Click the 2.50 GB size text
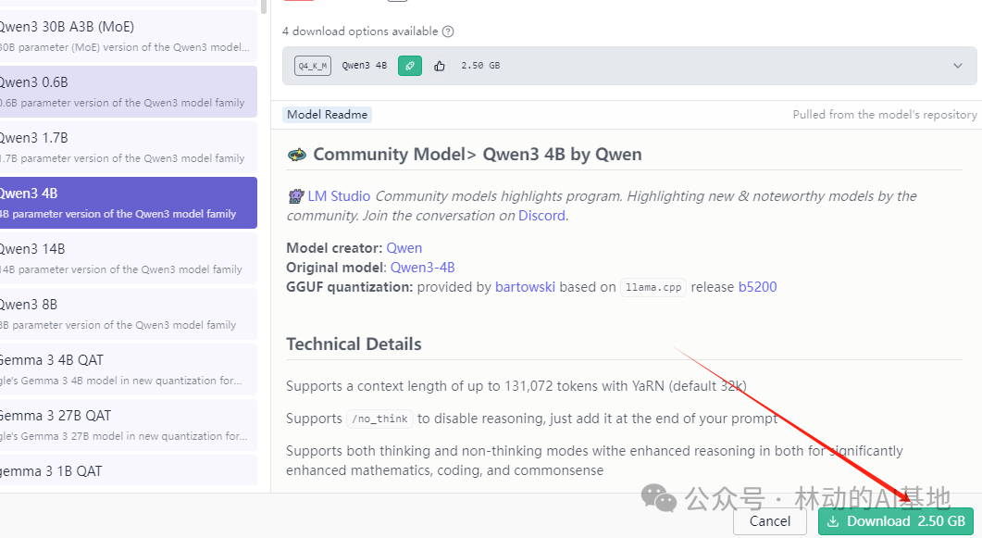The width and height of the screenshot is (982, 538). tap(480, 66)
